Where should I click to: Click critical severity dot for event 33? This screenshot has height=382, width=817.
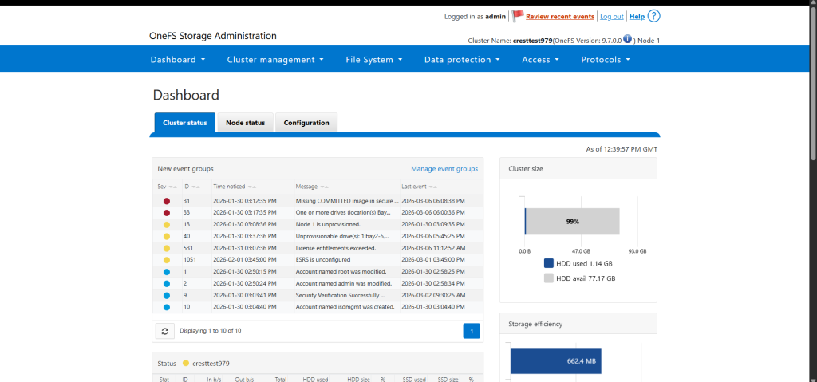(x=167, y=213)
